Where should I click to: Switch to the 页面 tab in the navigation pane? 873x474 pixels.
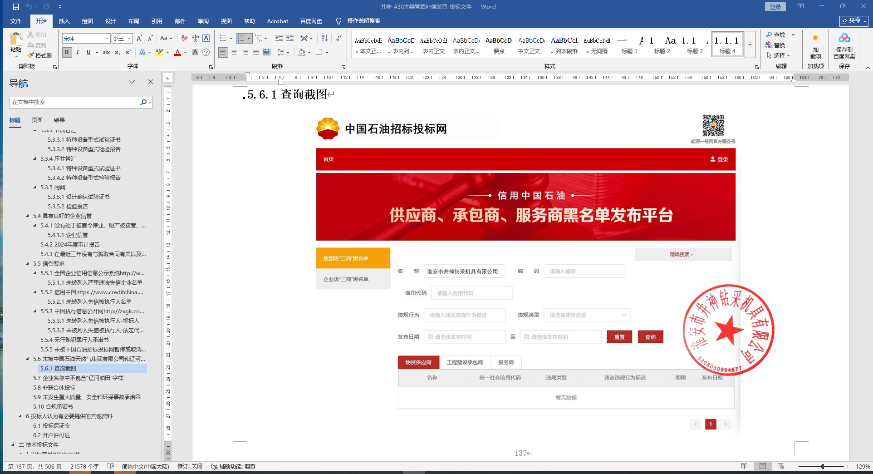coord(37,120)
